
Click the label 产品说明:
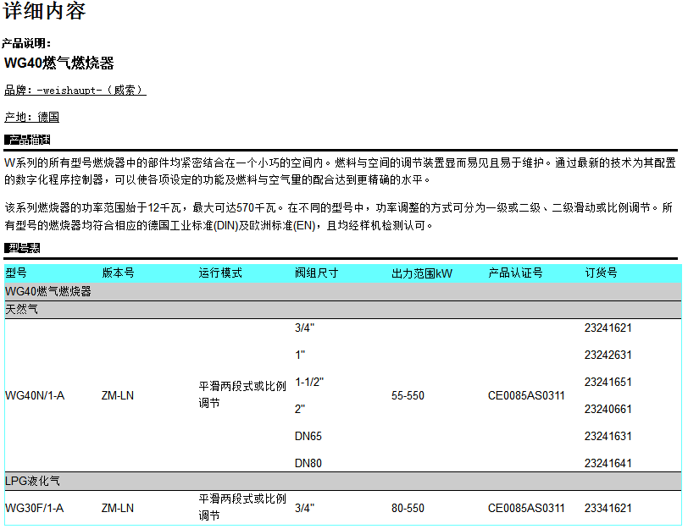(26, 43)
